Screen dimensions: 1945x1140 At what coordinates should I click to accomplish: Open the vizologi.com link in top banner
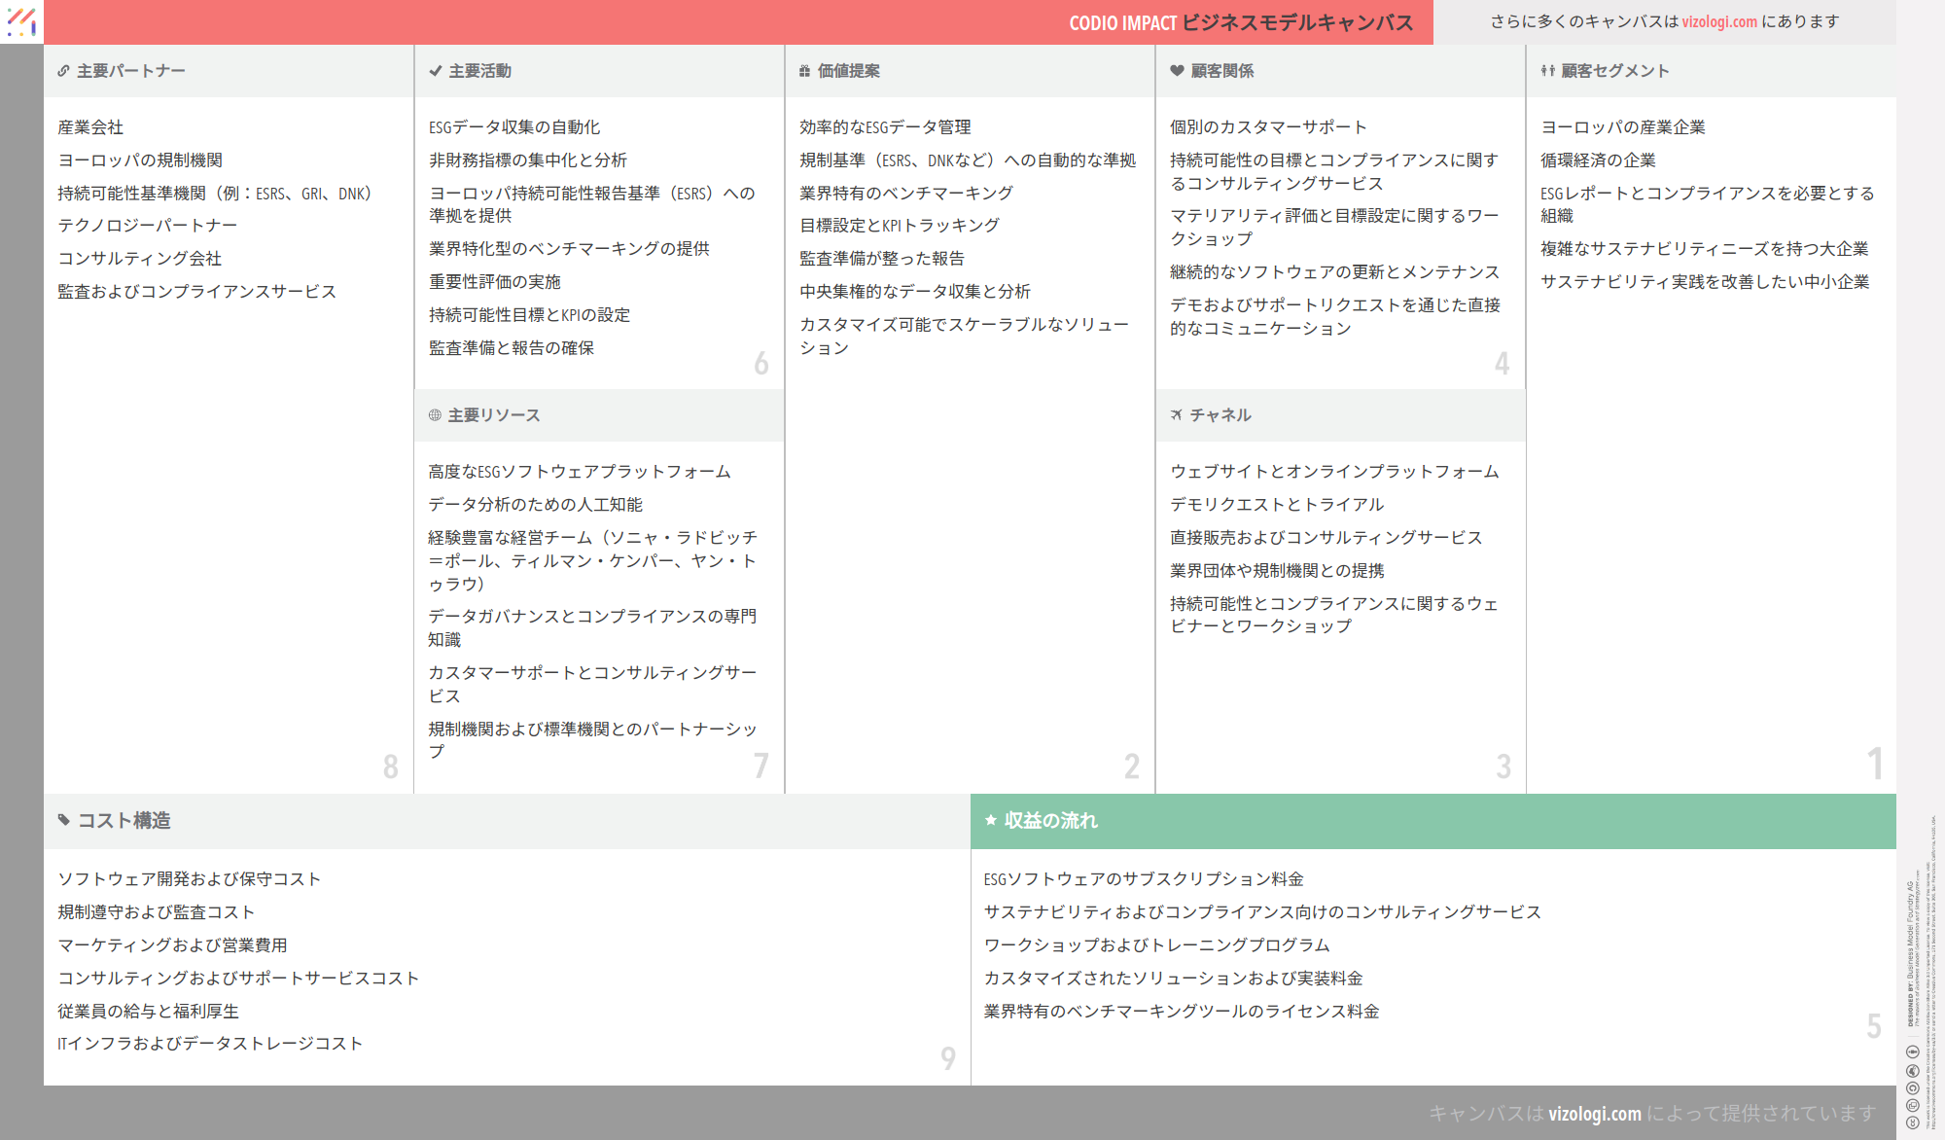[1719, 21]
